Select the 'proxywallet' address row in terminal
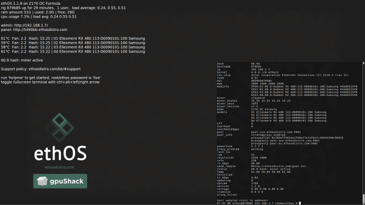 297,138
